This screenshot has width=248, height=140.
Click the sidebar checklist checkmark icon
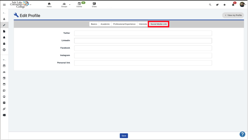(x=4, y=91)
